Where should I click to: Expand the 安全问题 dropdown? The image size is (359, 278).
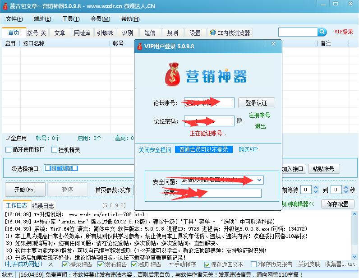point(259,180)
